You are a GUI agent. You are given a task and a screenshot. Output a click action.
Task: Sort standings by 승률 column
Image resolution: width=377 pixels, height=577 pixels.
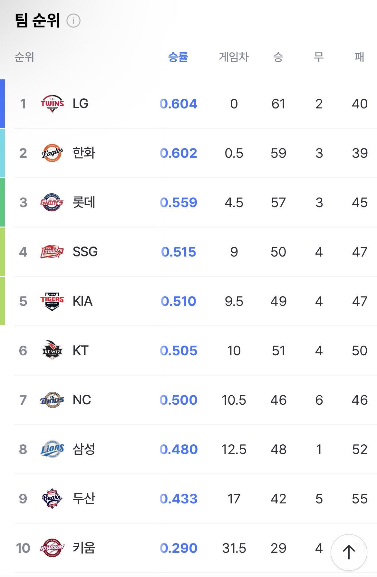point(178,57)
